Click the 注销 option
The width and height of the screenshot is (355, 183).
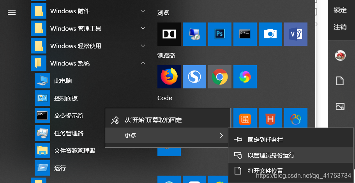pos(340,27)
